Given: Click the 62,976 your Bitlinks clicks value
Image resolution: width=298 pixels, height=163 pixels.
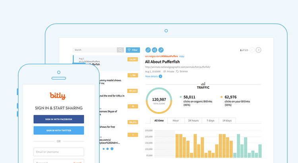Looking at the screenshot, I should pos(230,97).
